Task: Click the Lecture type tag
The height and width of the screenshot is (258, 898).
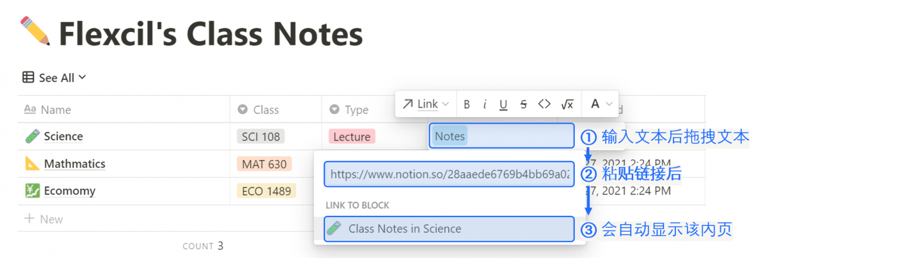Action: (351, 137)
